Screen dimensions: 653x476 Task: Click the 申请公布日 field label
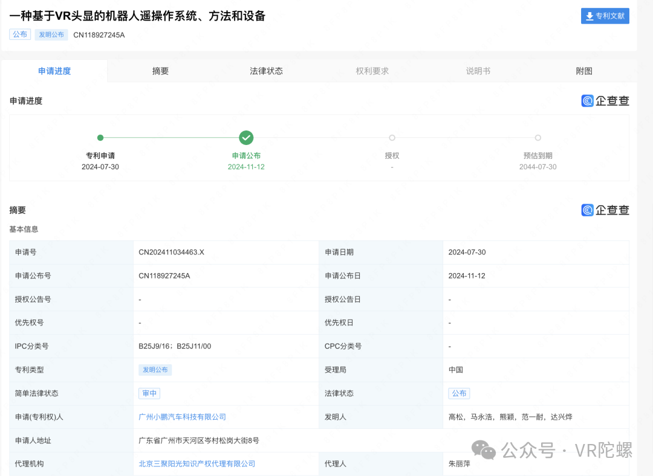(343, 276)
